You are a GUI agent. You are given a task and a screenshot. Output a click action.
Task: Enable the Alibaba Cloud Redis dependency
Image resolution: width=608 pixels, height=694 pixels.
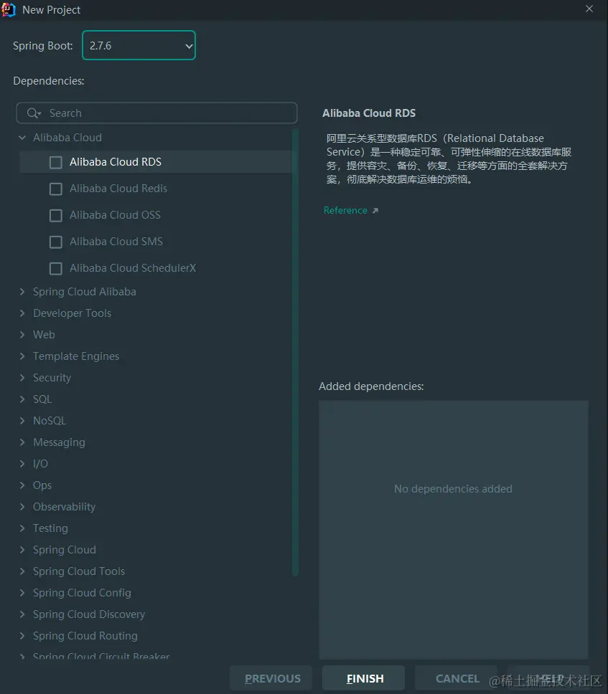pyautogui.click(x=56, y=189)
